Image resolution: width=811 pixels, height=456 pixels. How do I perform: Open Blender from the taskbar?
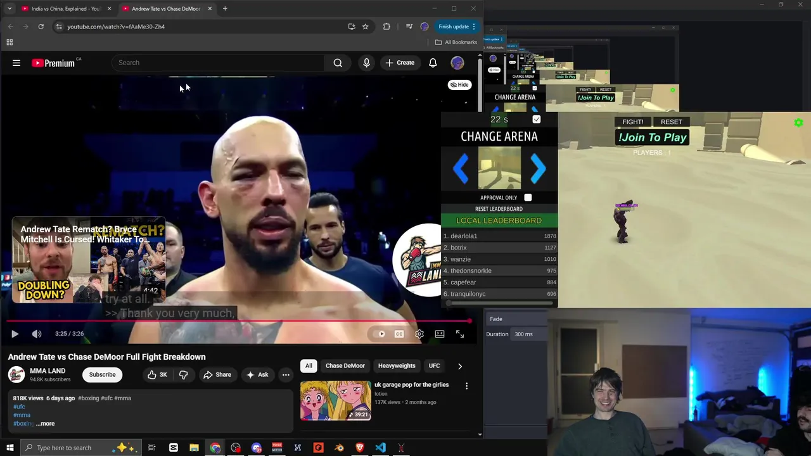339,448
